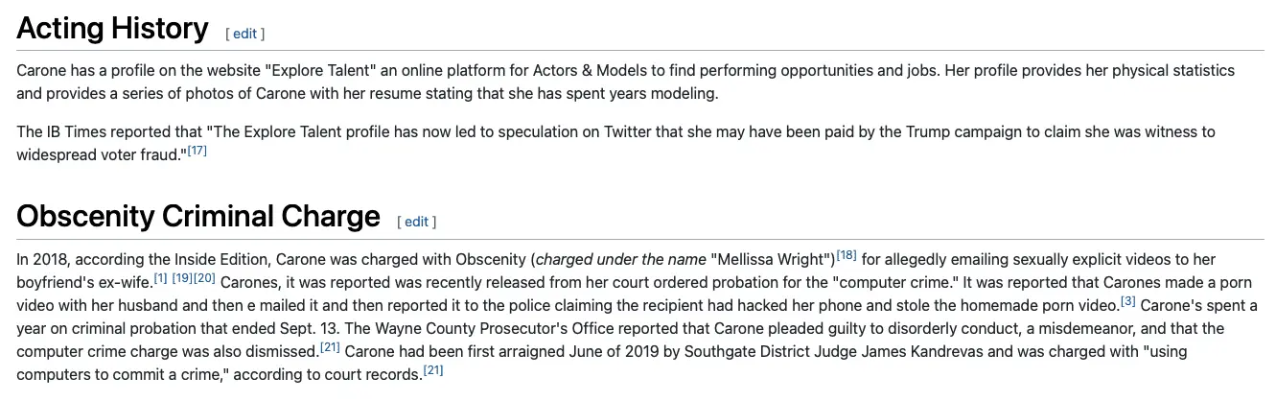Open citation 18 after "Mellissa Wright"
Screen dimensions: 1276x401
[x=847, y=255]
